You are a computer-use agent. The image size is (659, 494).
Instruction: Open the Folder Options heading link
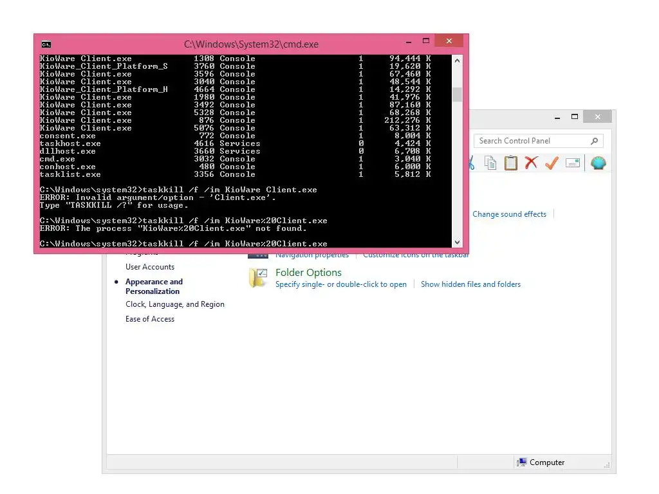pyautogui.click(x=308, y=273)
